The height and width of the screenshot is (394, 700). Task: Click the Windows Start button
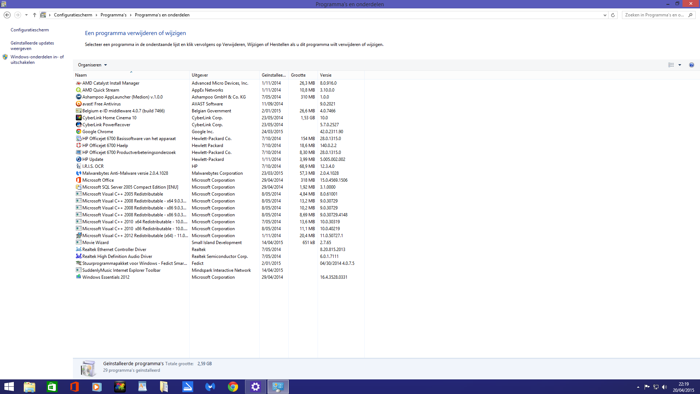click(9, 387)
